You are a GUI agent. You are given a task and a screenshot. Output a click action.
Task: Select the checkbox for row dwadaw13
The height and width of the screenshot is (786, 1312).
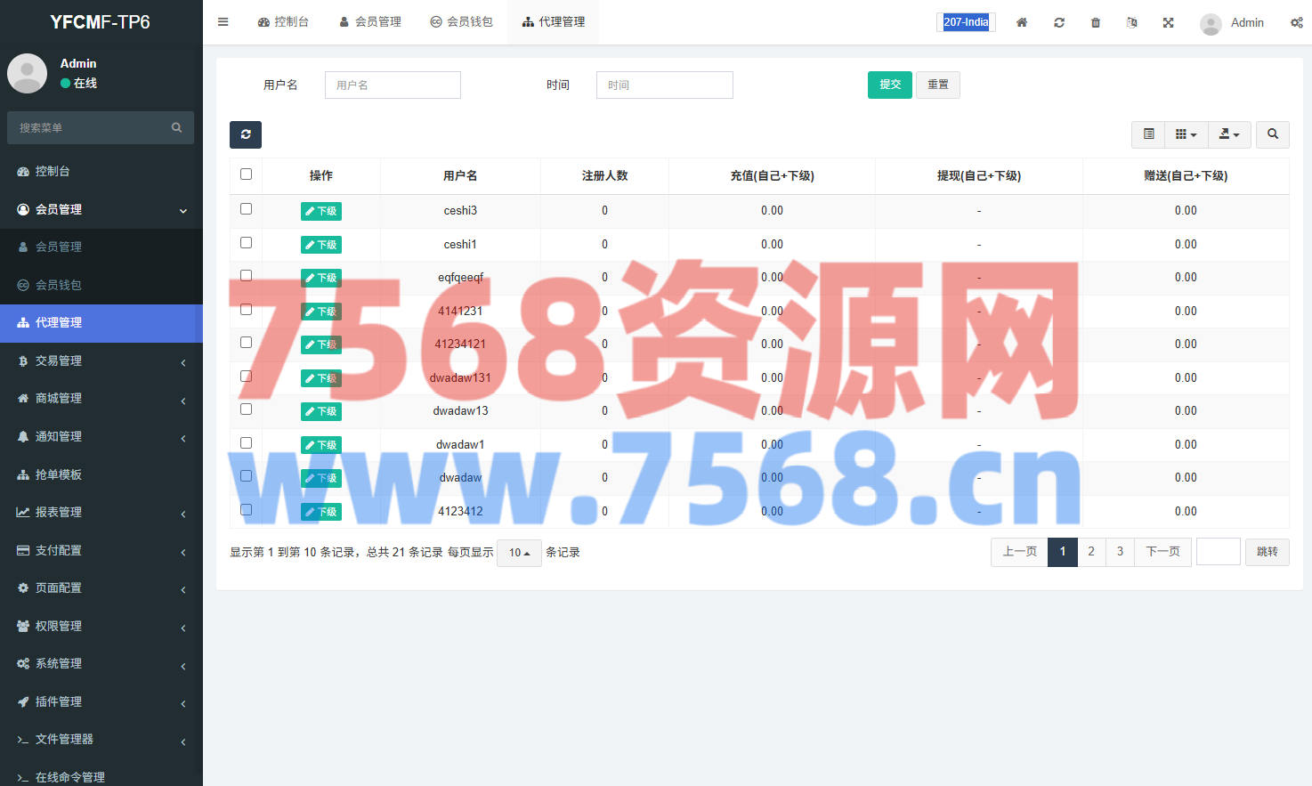coord(247,409)
